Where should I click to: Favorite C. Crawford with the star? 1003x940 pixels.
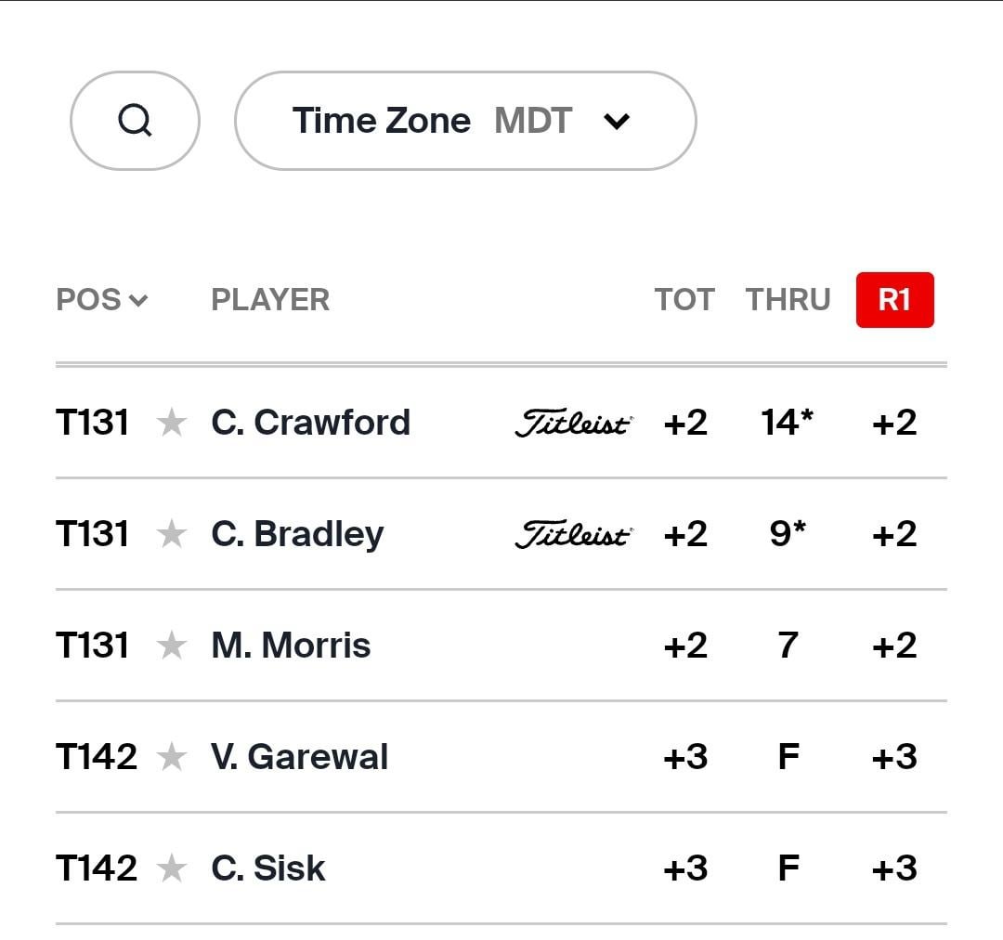pyautogui.click(x=172, y=423)
